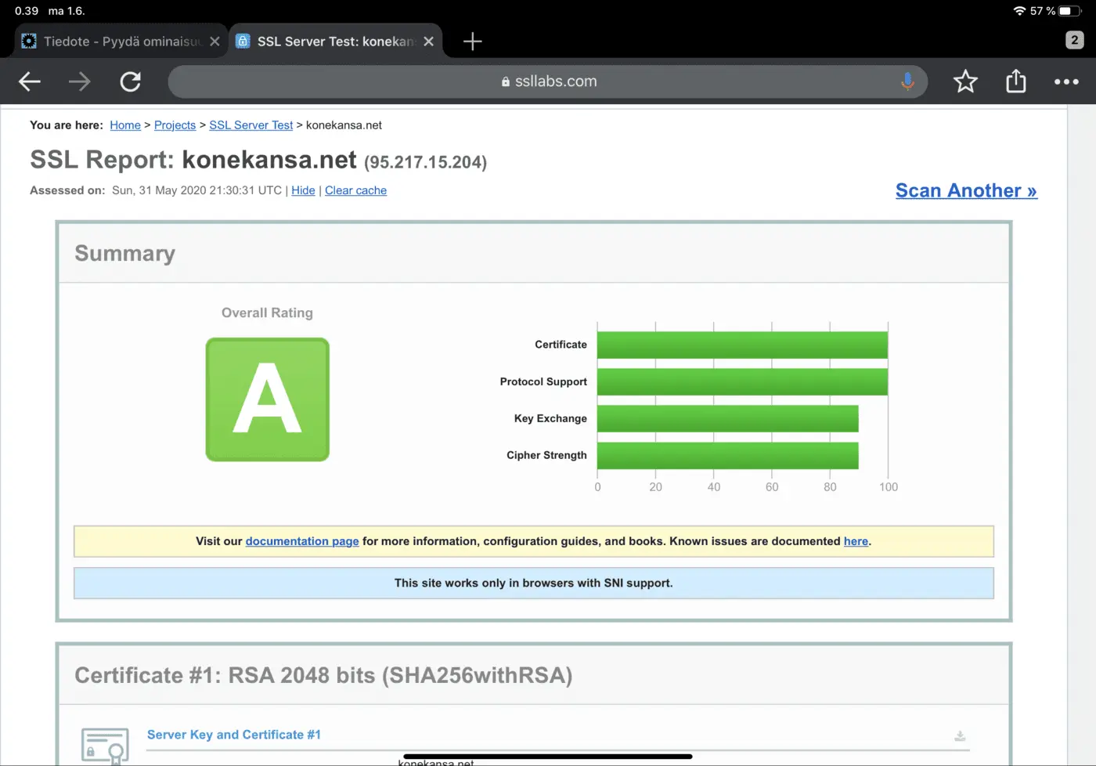
Task: Open the browser three-dot menu
Action: [1066, 81]
